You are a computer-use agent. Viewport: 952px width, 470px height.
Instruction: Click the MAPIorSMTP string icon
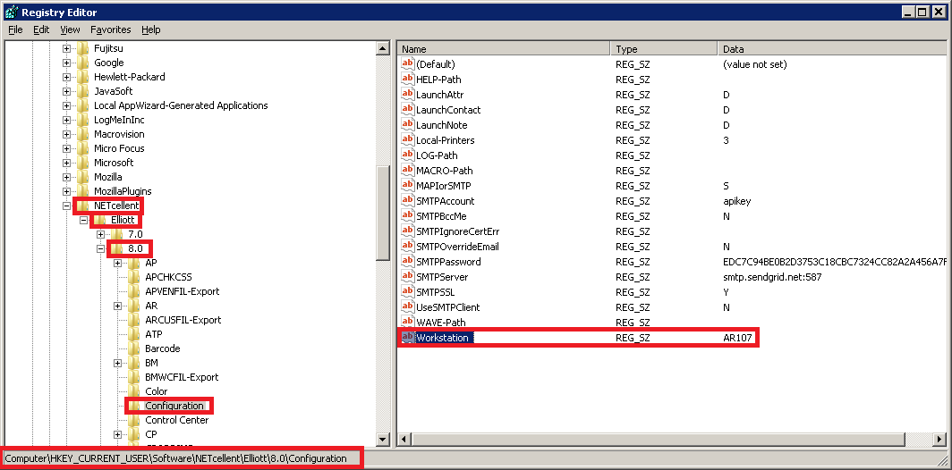pos(408,185)
